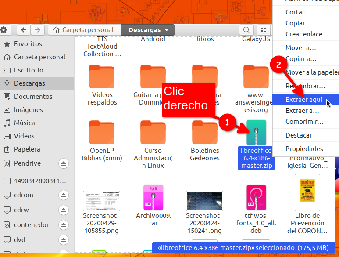This screenshot has height=257, width=339.
Task: Select Descargas in the sidebar
Action: 37,83
